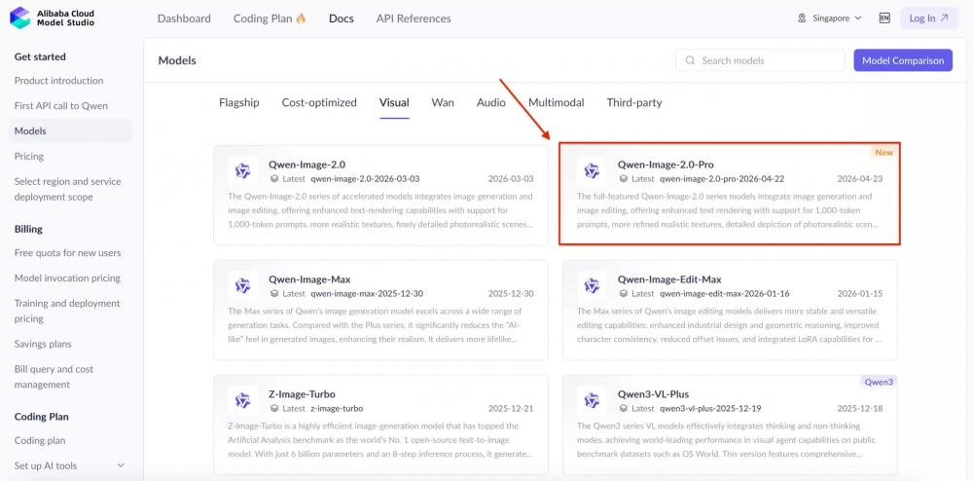Open the Qwen-Image-2.0 card title

click(x=307, y=165)
